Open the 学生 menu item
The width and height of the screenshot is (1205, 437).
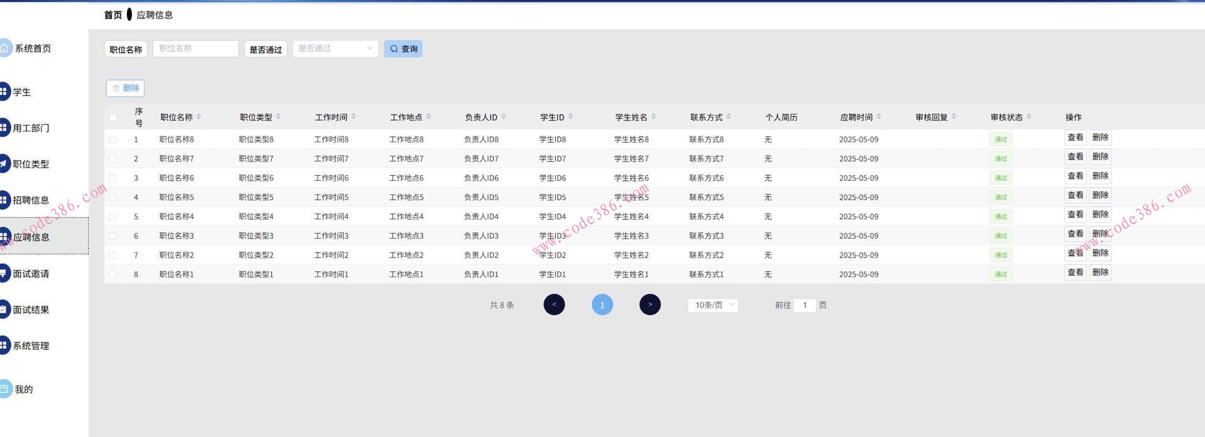[x=22, y=92]
